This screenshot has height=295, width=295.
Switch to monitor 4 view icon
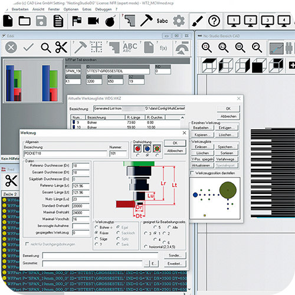284,21
